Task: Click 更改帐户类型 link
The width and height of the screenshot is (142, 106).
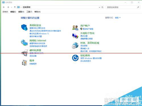Action: [88, 29]
